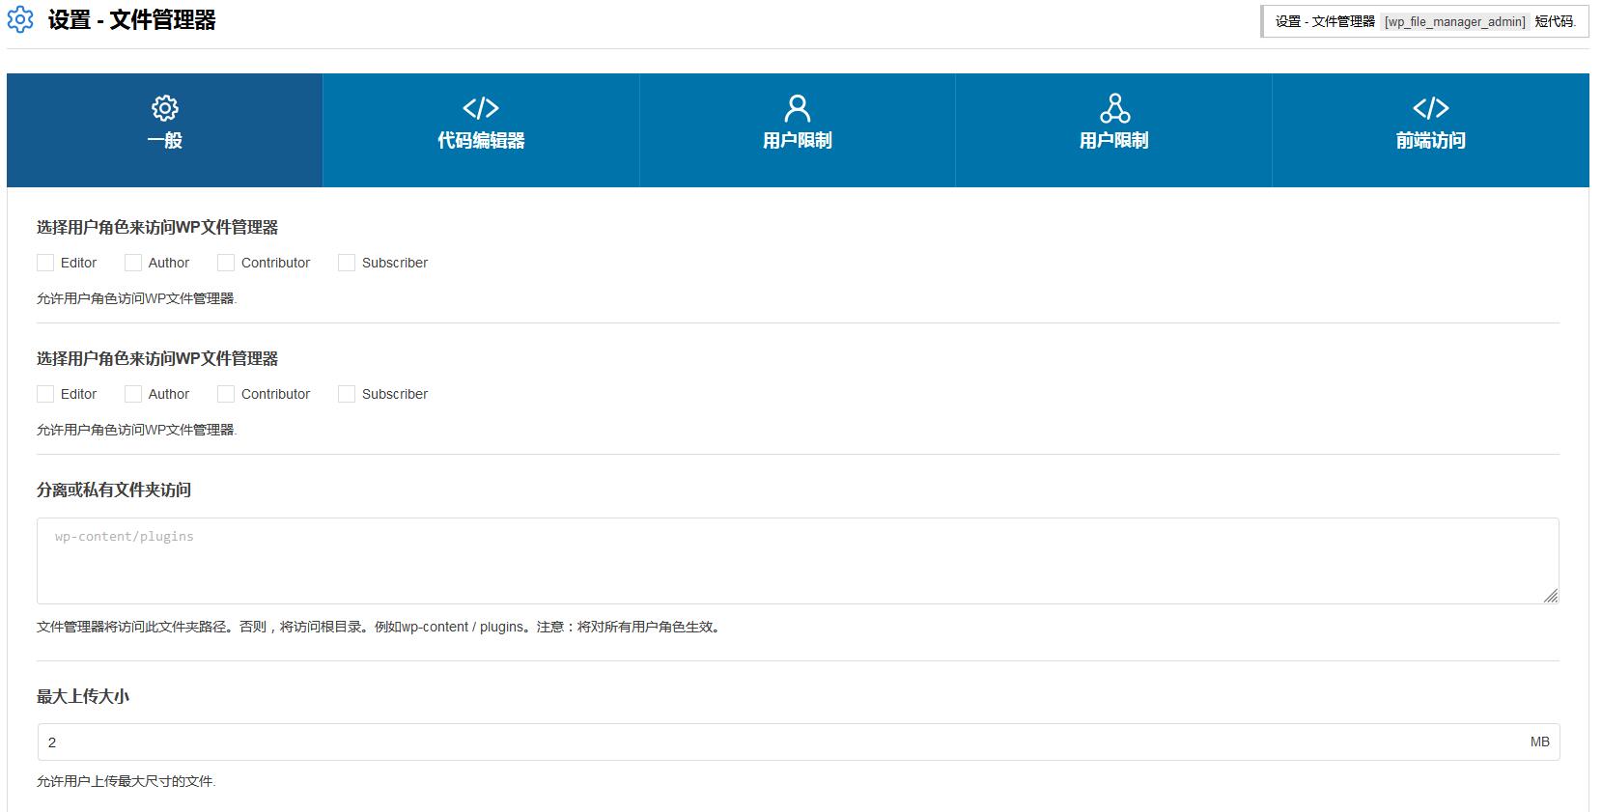Image resolution: width=1602 pixels, height=812 pixels.
Task: Click the single person icon tab
Action: 798,108
